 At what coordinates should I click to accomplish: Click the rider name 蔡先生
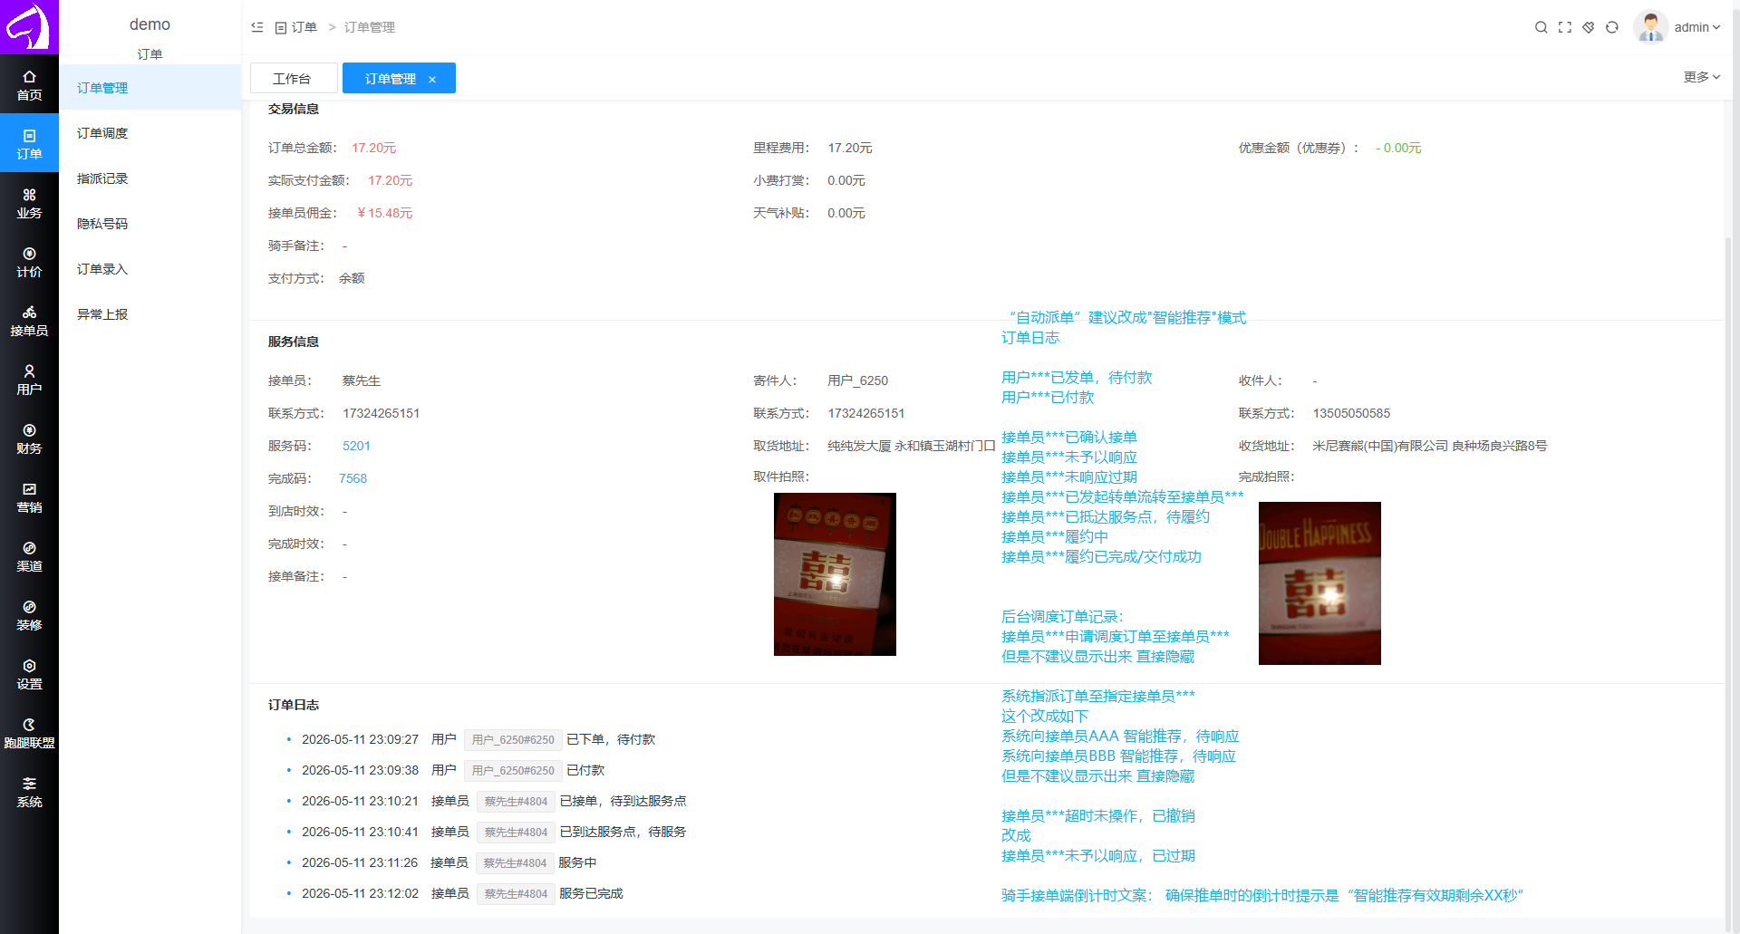tap(361, 380)
